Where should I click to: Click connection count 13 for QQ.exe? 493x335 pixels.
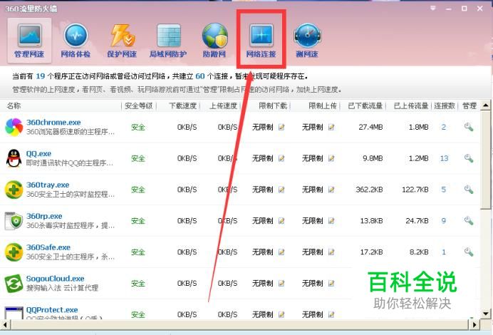[x=444, y=158]
